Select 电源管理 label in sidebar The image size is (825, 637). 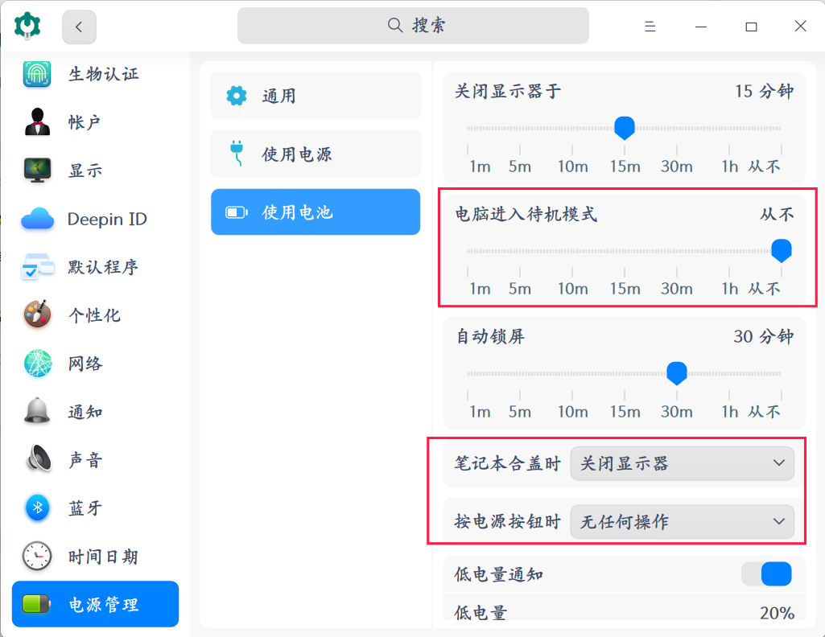pos(104,604)
